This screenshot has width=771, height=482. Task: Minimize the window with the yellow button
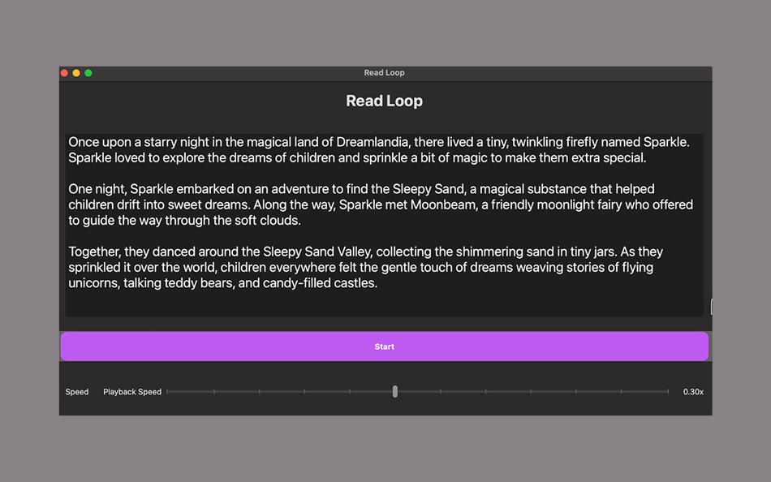point(76,72)
